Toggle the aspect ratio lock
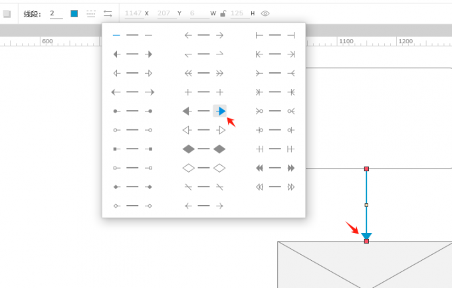The image size is (452, 288). coord(223,13)
